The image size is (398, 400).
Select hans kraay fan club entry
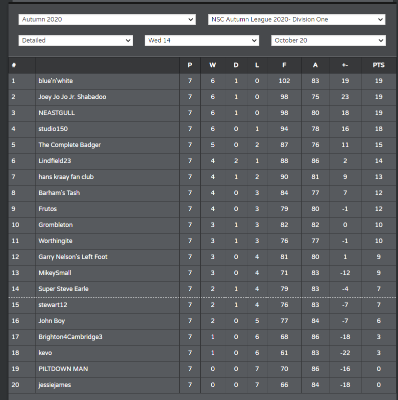tap(66, 177)
